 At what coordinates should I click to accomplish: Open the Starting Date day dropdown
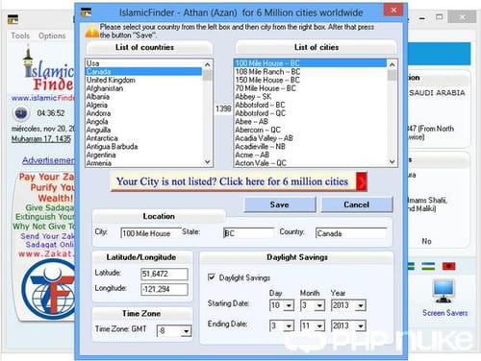pos(289,305)
